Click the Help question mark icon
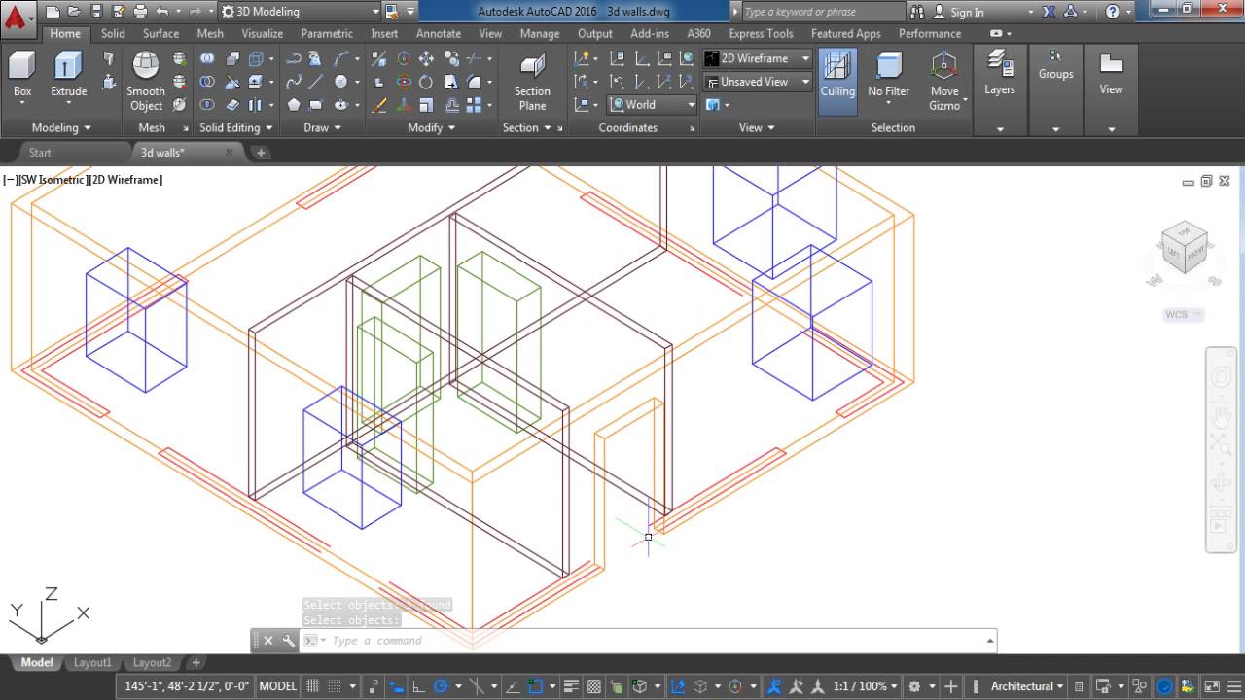The image size is (1245, 700). [1114, 12]
